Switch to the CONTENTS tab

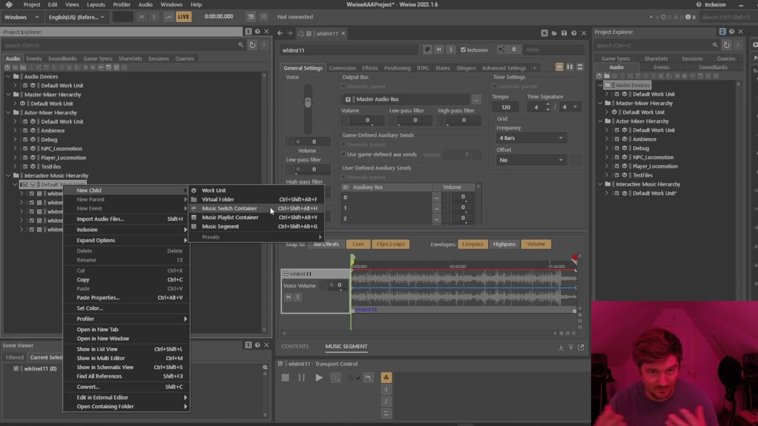pyautogui.click(x=295, y=346)
